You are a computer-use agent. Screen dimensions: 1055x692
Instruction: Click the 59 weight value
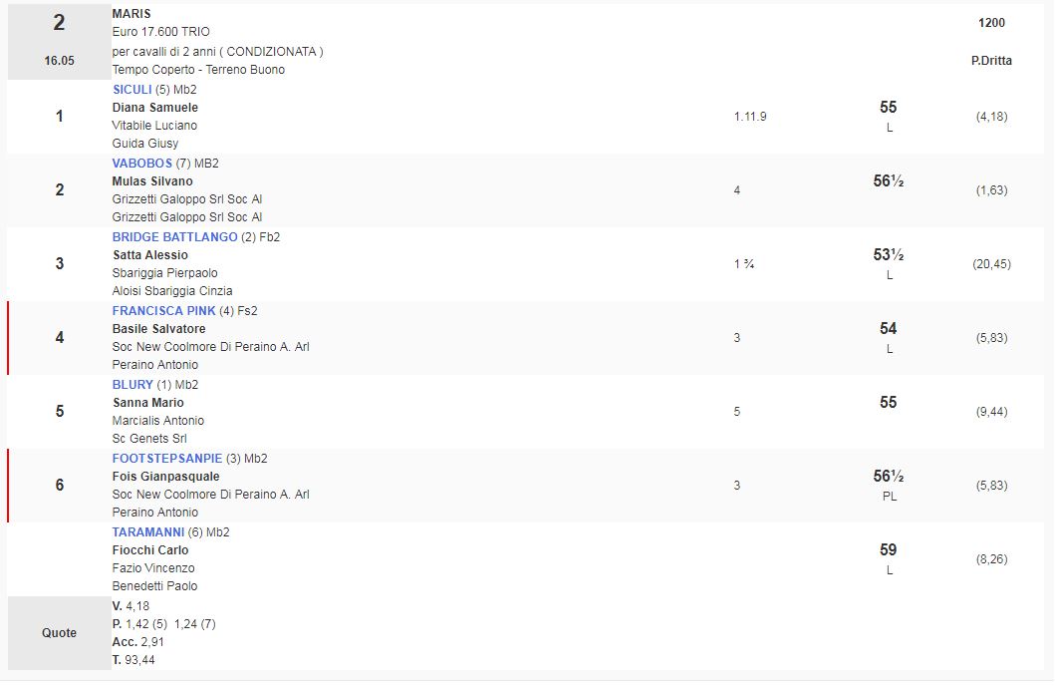click(x=888, y=549)
